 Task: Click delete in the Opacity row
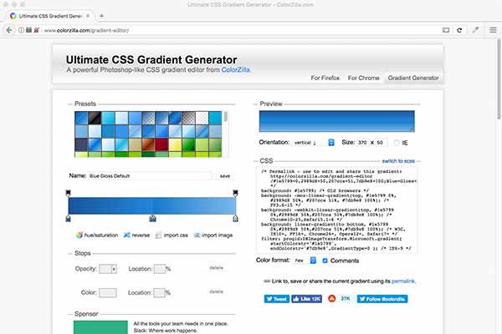coord(216,268)
